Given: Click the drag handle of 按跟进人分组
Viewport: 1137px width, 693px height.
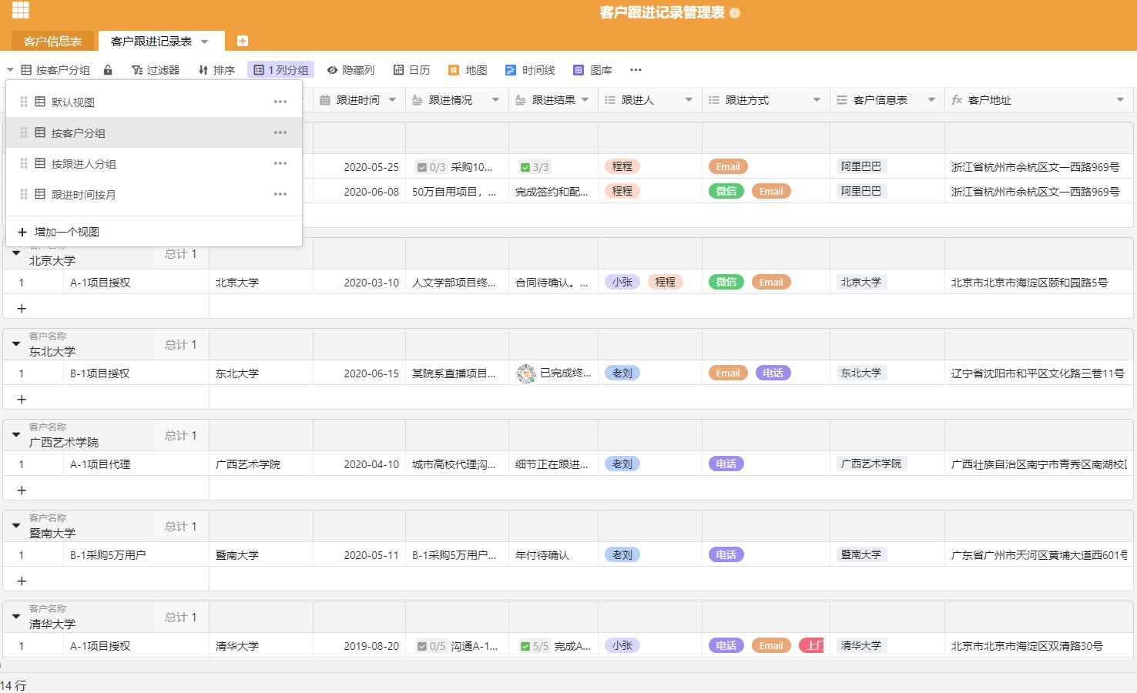Looking at the screenshot, I should [24, 163].
